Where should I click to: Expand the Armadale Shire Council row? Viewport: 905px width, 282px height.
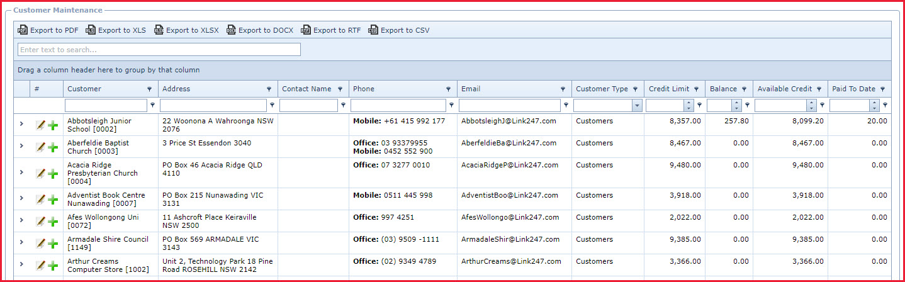21,242
